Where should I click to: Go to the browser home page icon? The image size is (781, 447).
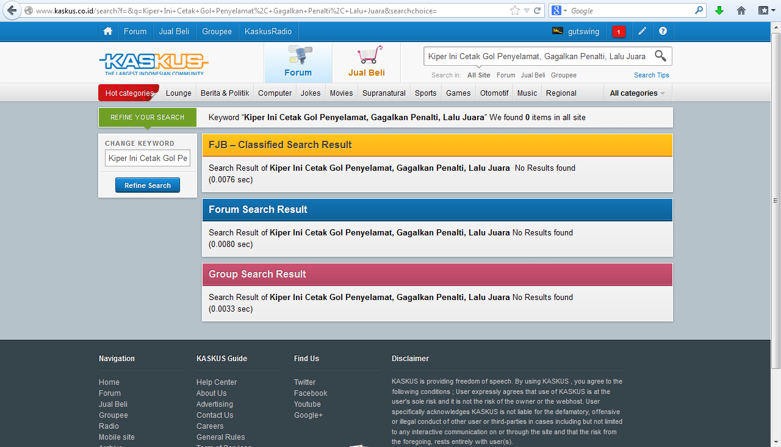tap(741, 10)
